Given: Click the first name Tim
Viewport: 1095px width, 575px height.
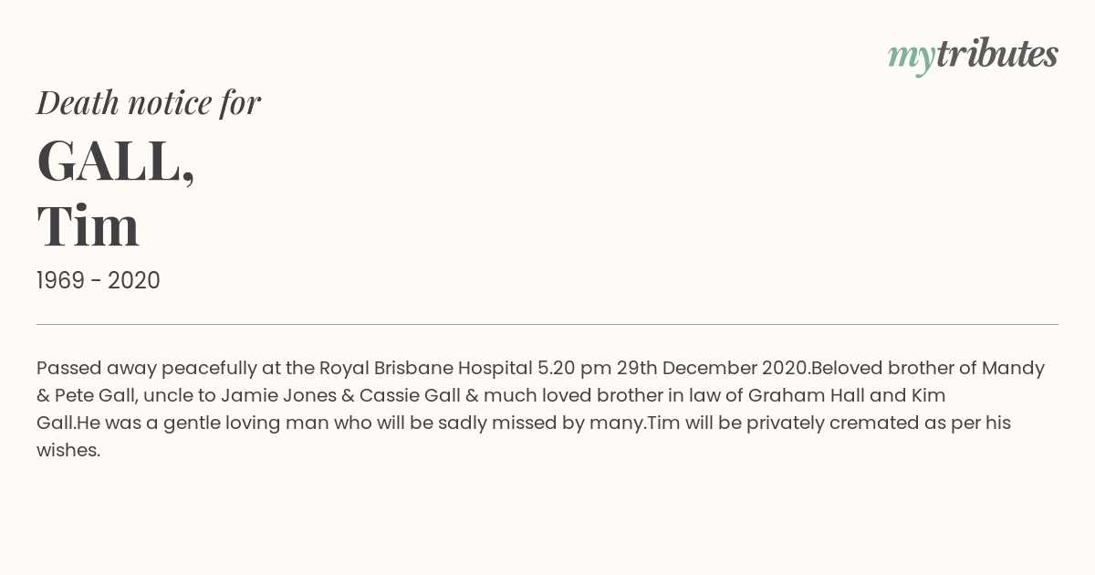Looking at the screenshot, I should tap(88, 225).
